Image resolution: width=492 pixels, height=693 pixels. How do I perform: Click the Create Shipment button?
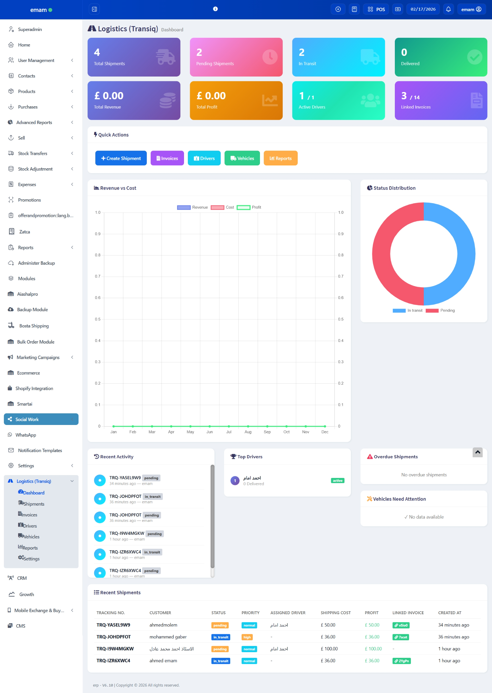tap(121, 158)
